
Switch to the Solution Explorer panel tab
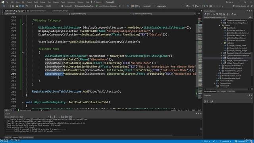(210, 92)
